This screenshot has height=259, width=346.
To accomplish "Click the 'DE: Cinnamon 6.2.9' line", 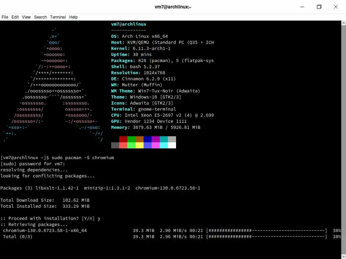I will pos(143,79).
